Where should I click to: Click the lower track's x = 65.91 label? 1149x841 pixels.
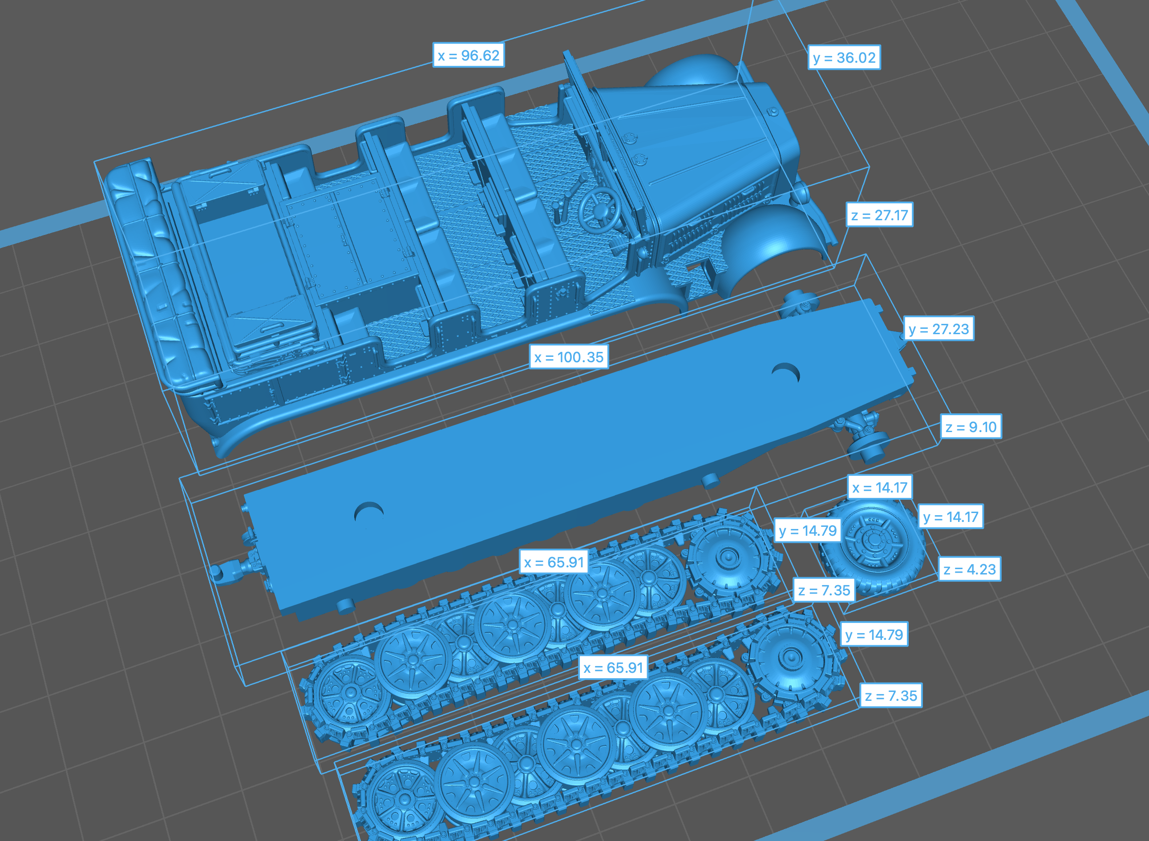(613, 668)
